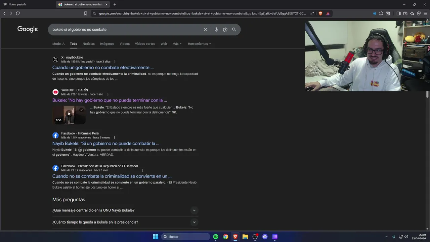Open Google Lens image search

tap(225, 30)
